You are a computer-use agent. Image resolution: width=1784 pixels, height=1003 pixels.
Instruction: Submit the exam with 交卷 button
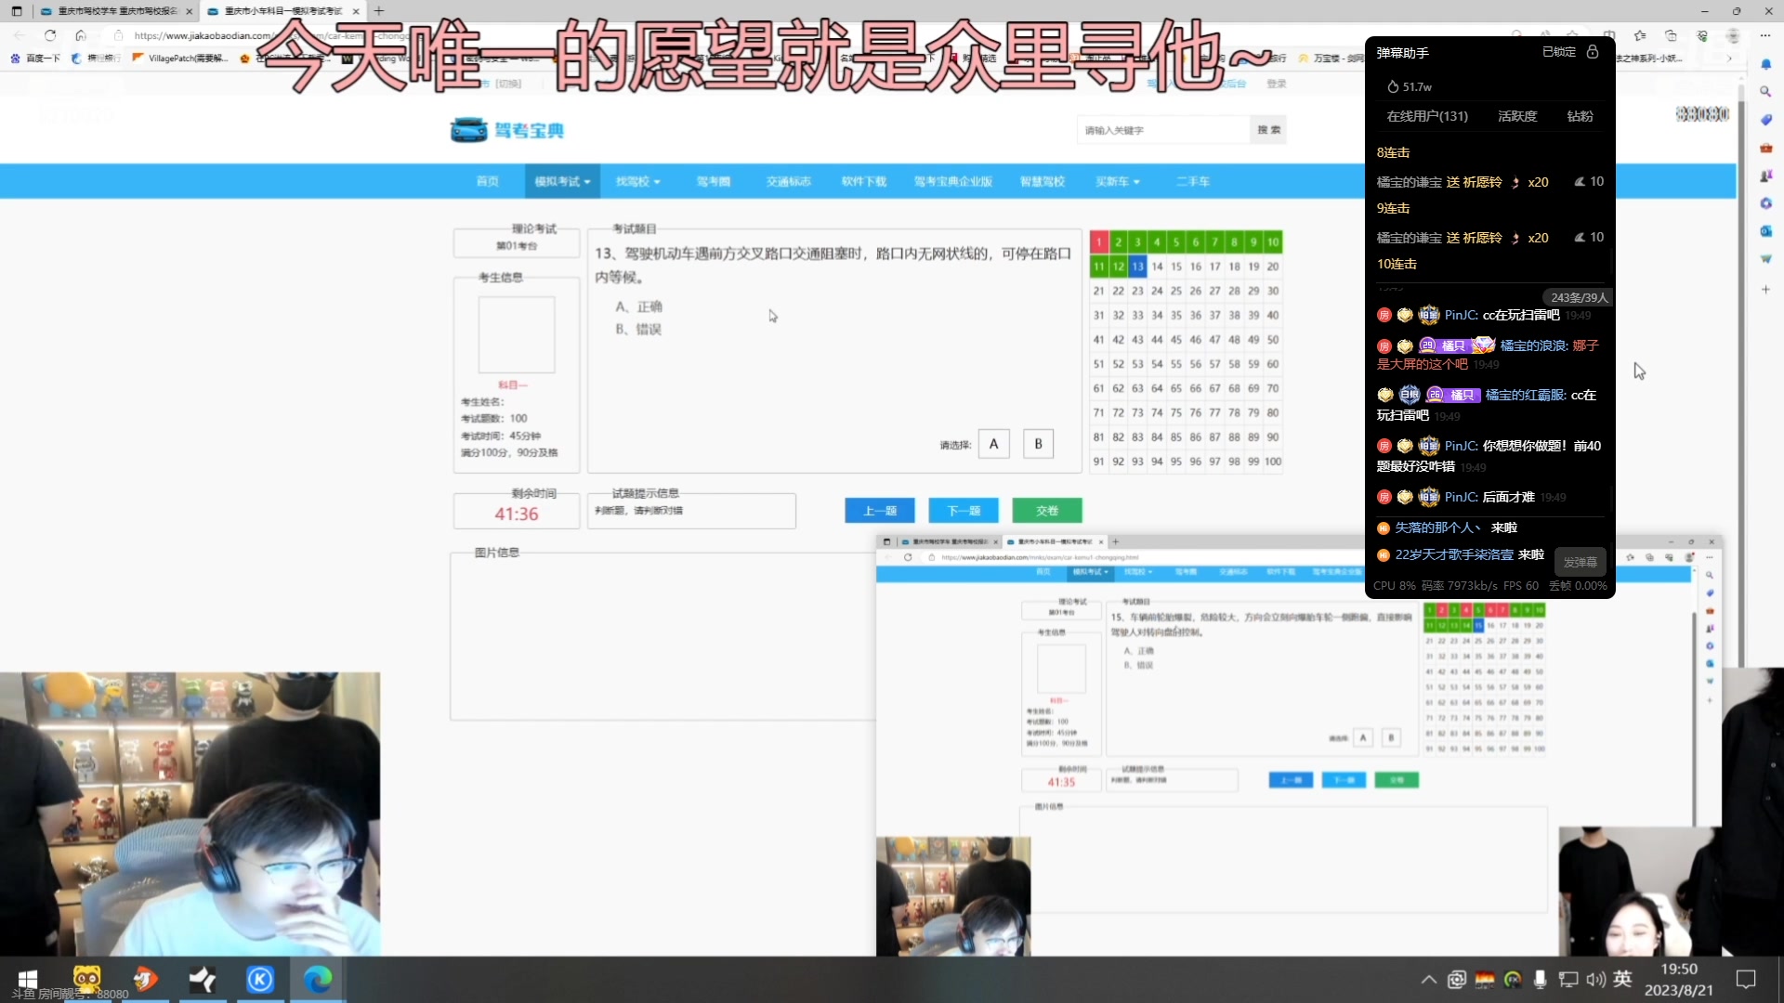pyautogui.click(x=1047, y=510)
